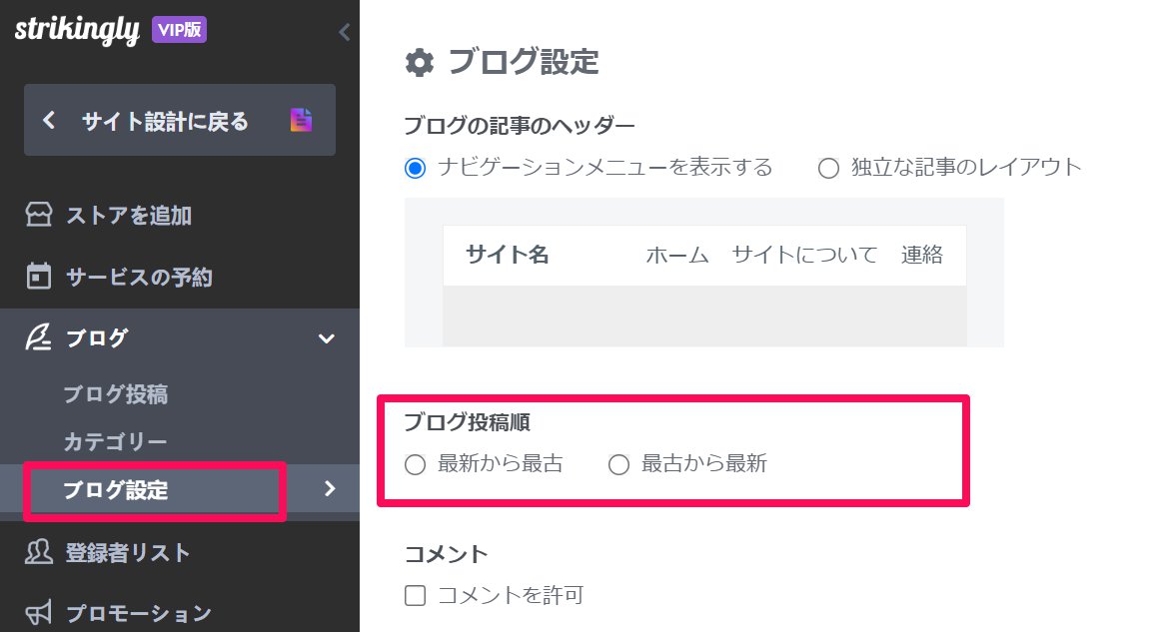
Task: Collapse the ブログ menu chevron
Action: point(326,338)
